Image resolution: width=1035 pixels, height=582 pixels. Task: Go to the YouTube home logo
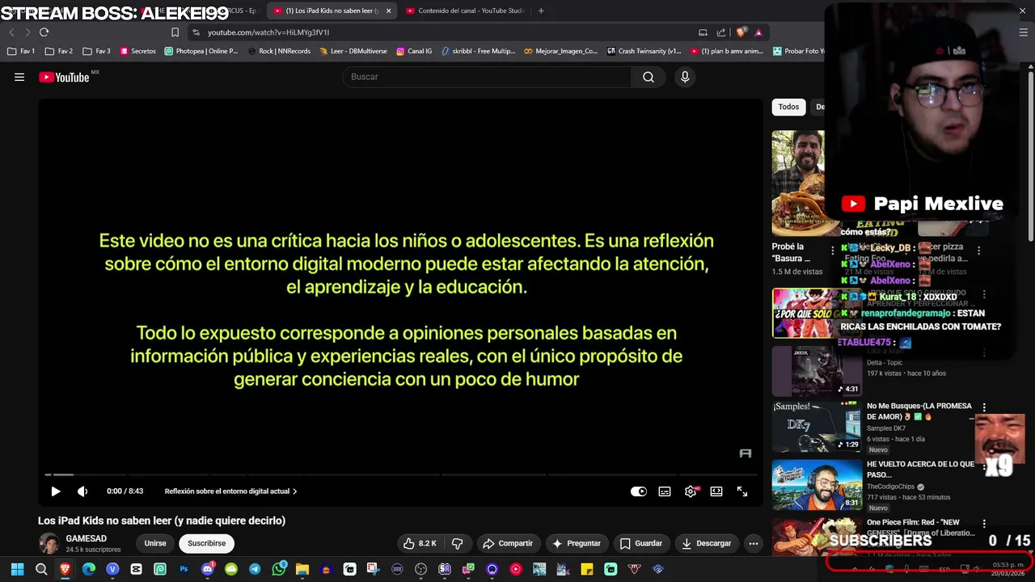[x=65, y=77]
